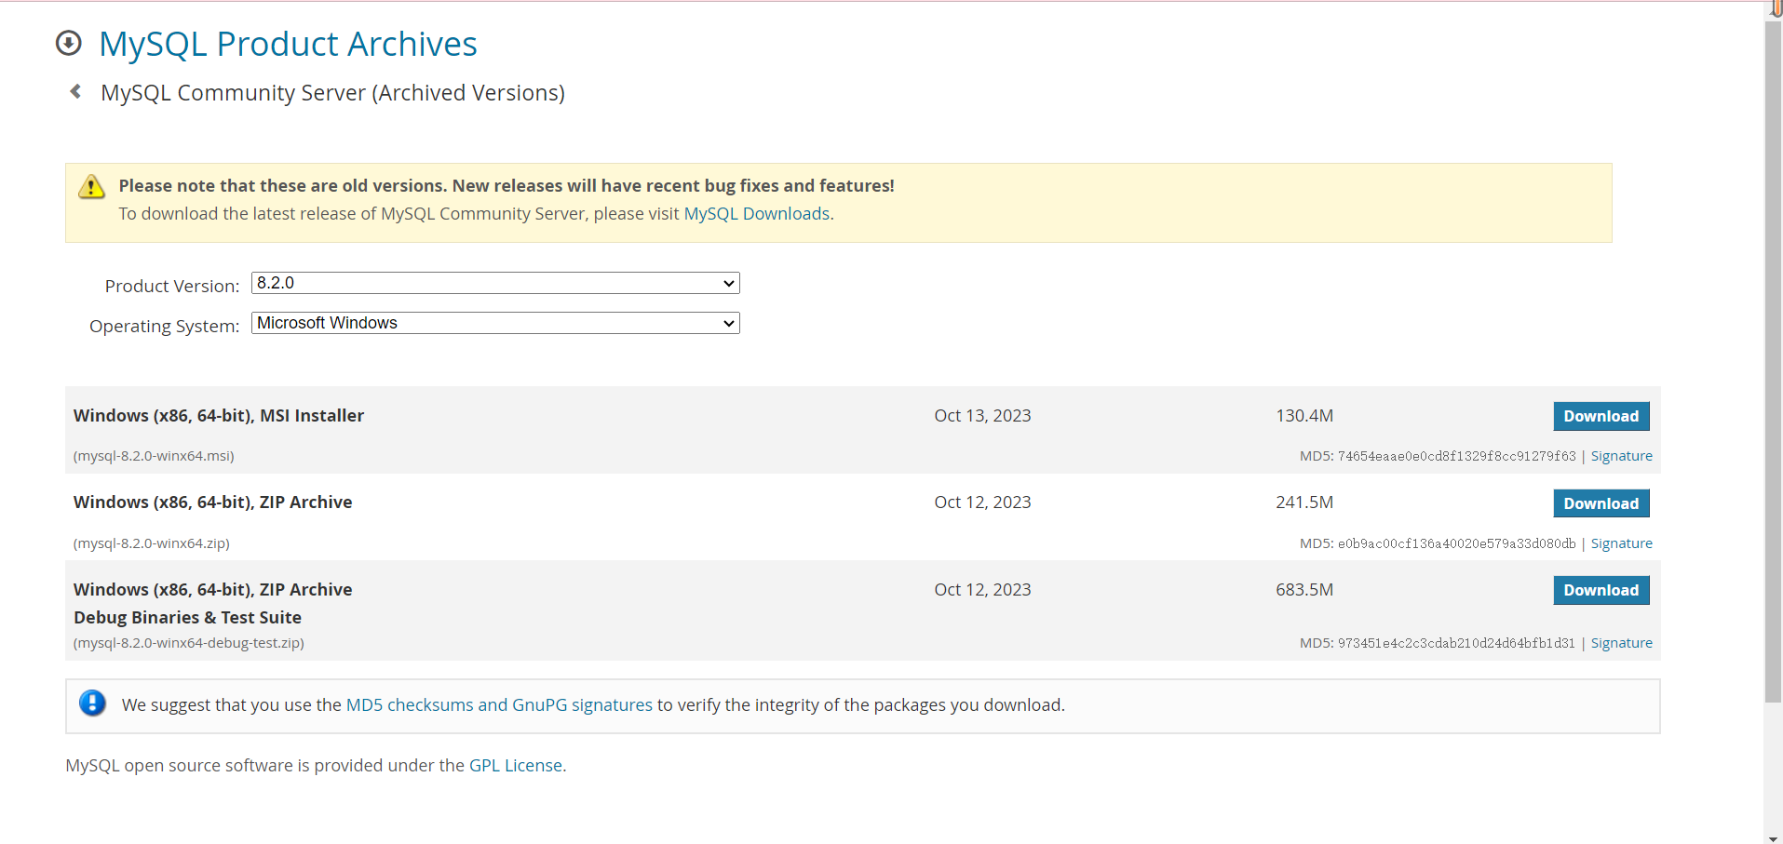Click the Product Version label

click(172, 287)
